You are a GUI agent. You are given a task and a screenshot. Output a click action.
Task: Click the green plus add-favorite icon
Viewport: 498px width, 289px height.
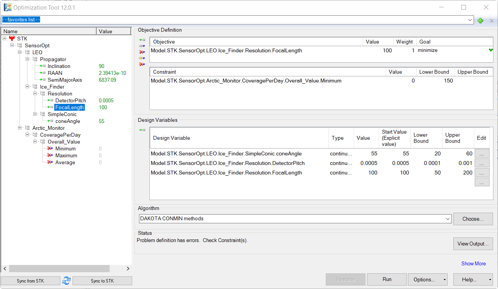[x=480, y=20]
